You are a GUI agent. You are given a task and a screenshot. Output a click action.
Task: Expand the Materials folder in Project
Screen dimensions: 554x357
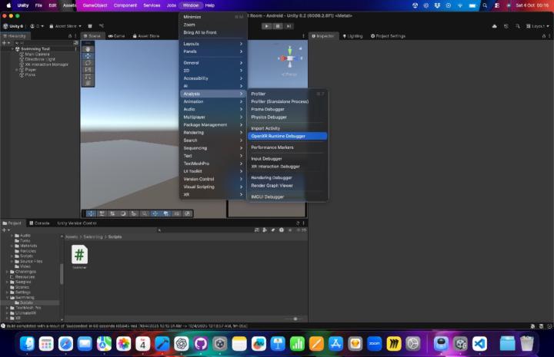(12, 245)
